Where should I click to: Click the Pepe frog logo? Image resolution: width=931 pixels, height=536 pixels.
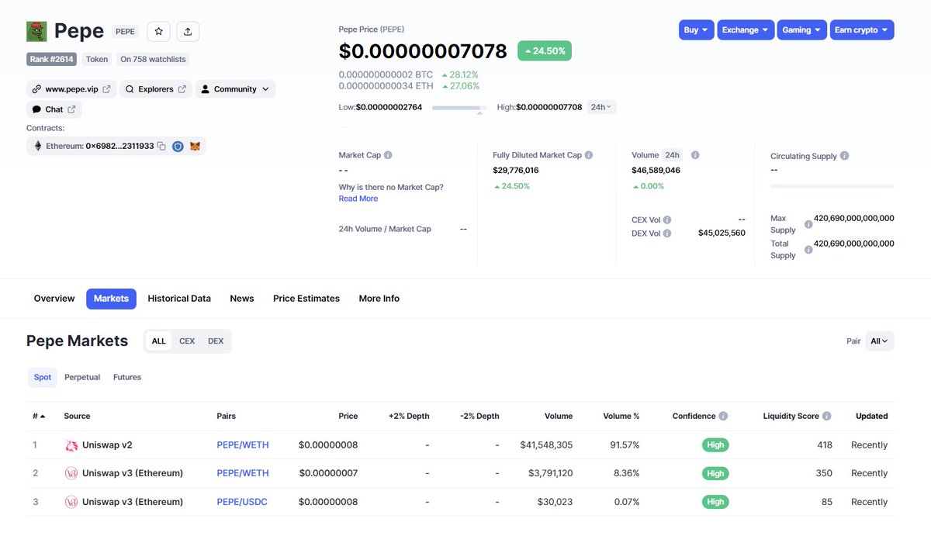(36, 31)
